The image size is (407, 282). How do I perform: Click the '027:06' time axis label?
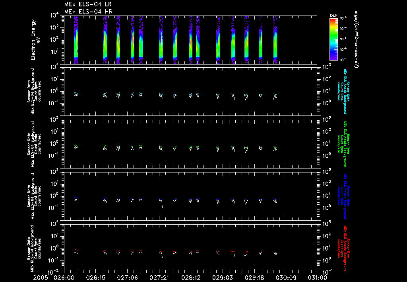pyautogui.click(x=127, y=278)
